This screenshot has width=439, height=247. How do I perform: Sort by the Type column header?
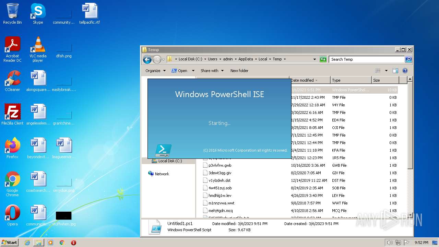[351, 80]
